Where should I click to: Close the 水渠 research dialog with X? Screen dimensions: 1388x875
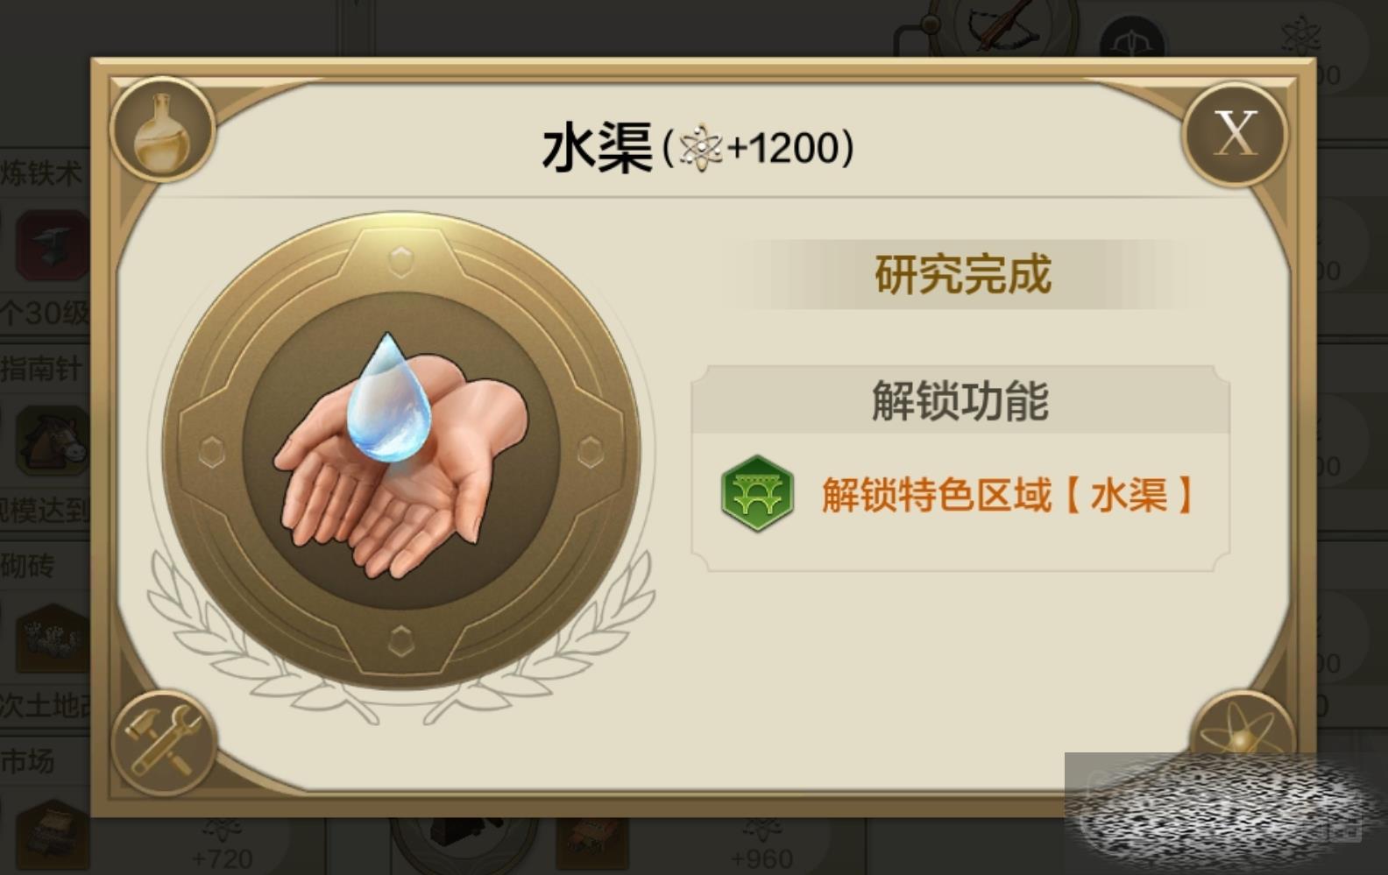point(1235,133)
